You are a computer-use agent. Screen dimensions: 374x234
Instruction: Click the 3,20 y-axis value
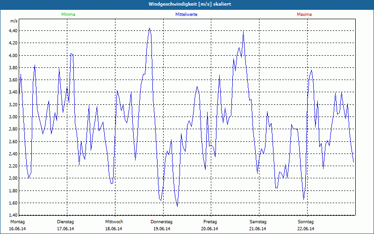pos(14,104)
